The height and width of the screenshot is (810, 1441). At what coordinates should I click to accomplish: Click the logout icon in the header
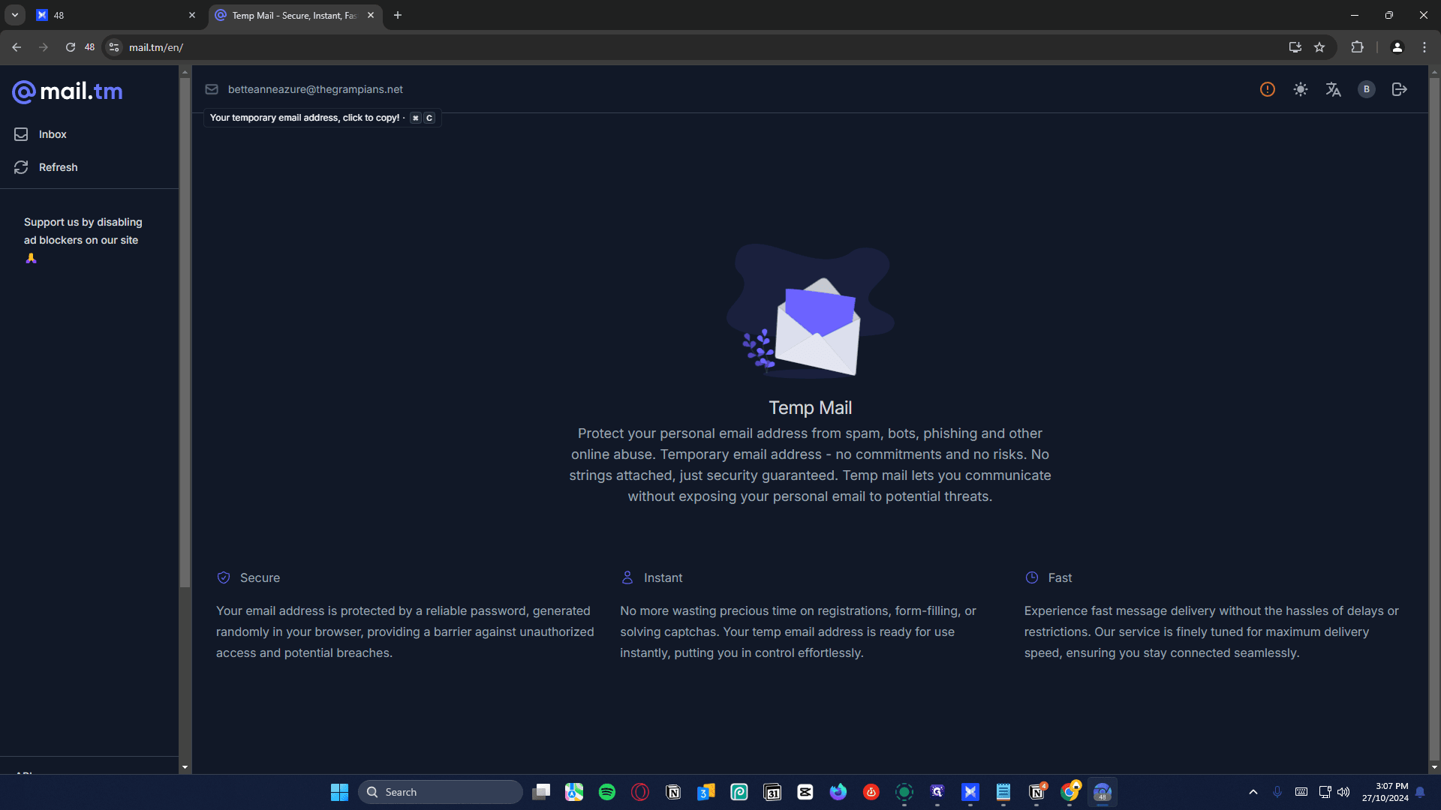1400,89
